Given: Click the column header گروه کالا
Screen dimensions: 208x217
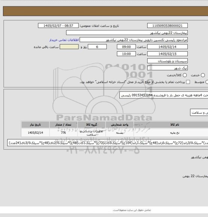Looking at the screenshot, I should (92, 125).
